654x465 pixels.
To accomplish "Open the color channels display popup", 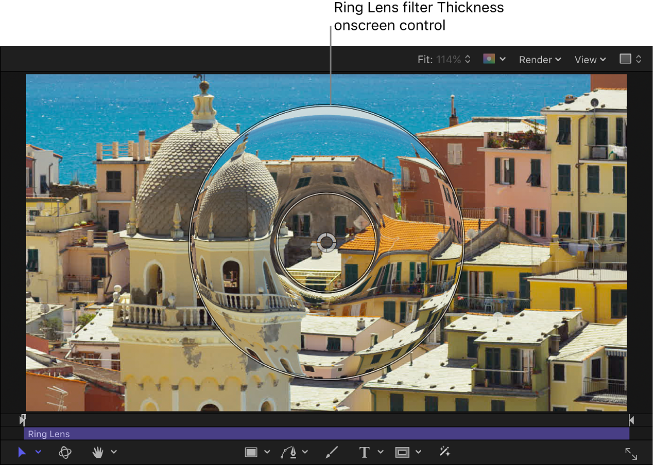I will coord(493,59).
